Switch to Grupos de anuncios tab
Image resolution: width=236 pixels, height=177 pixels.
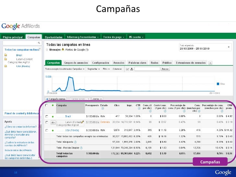pyautogui.click(x=76, y=63)
